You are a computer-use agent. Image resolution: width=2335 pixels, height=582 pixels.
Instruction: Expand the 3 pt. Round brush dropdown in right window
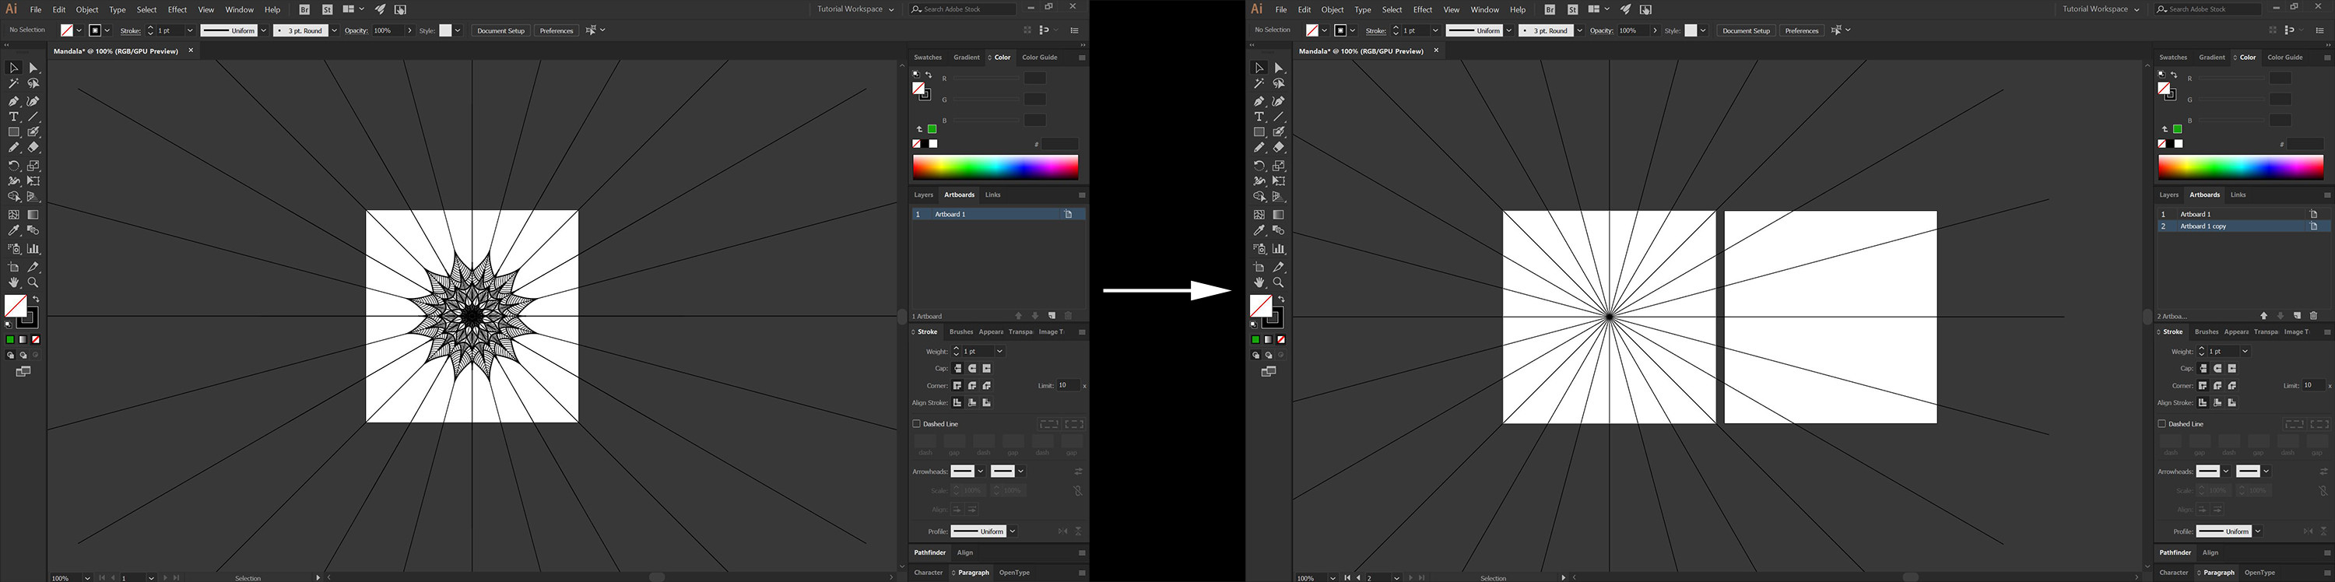click(1579, 31)
